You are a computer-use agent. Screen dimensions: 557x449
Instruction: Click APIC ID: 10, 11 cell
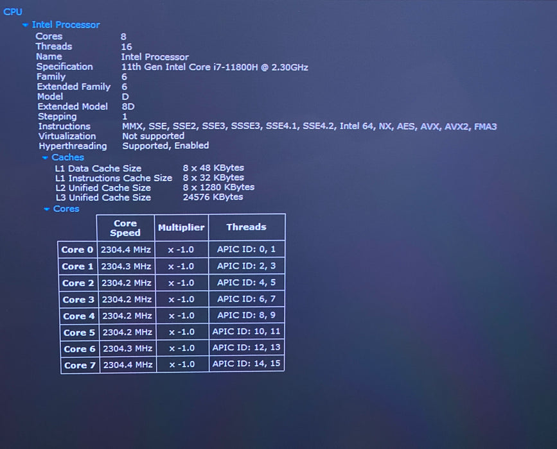[x=247, y=331]
